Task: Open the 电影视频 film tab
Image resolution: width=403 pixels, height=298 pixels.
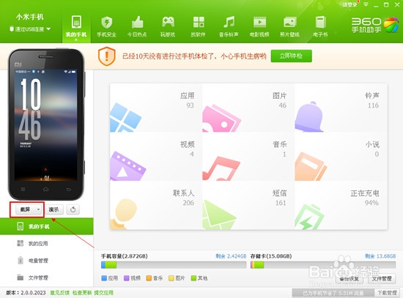Action: click(259, 27)
